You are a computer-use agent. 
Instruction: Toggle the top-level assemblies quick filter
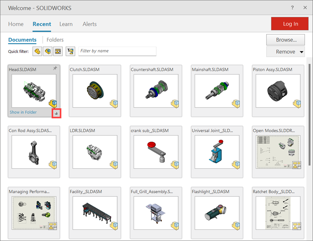pos(71,51)
